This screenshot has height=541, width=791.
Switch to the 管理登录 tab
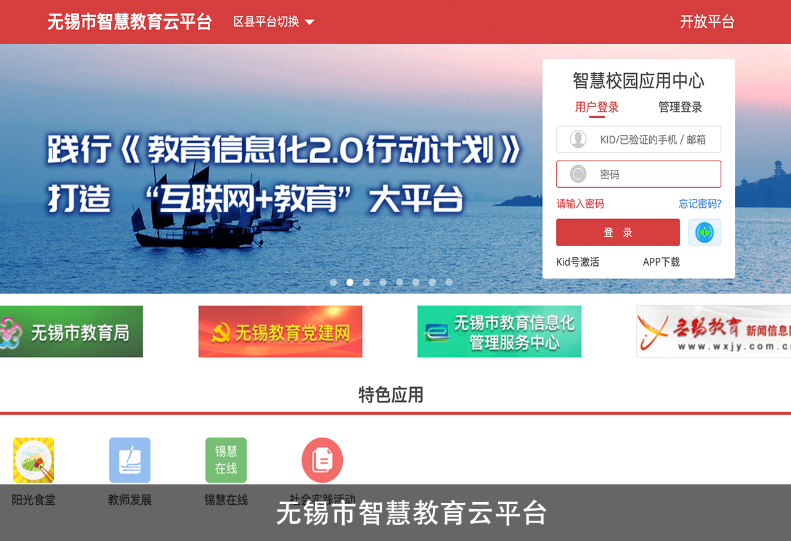pos(680,107)
